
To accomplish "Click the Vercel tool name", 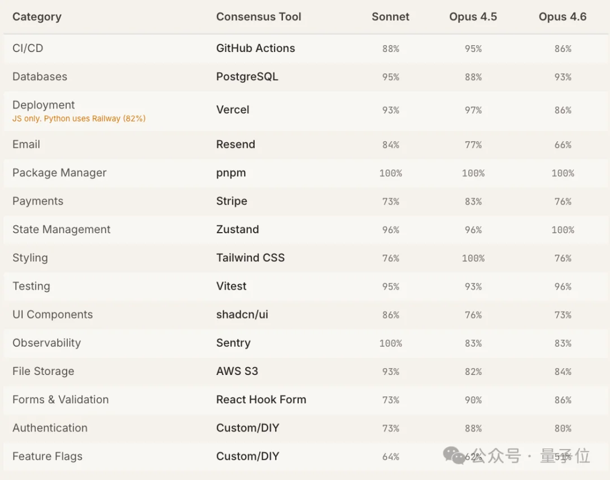I will (x=233, y=110).
